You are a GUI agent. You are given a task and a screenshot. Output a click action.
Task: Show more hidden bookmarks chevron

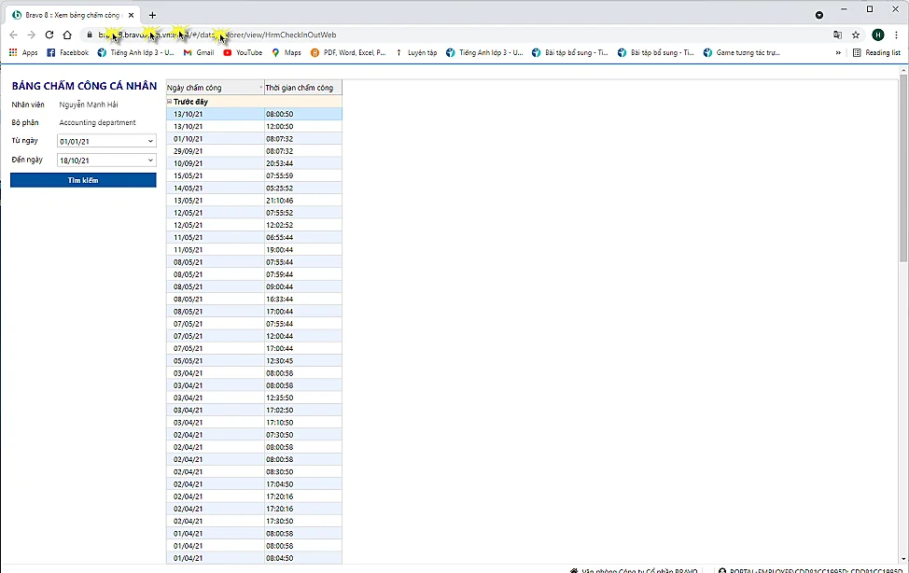[x=838, y=53]
